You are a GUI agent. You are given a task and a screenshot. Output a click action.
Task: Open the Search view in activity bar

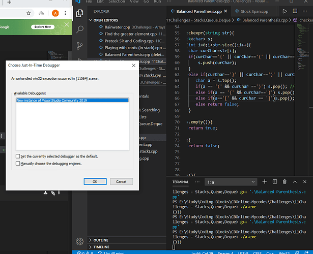79,29
